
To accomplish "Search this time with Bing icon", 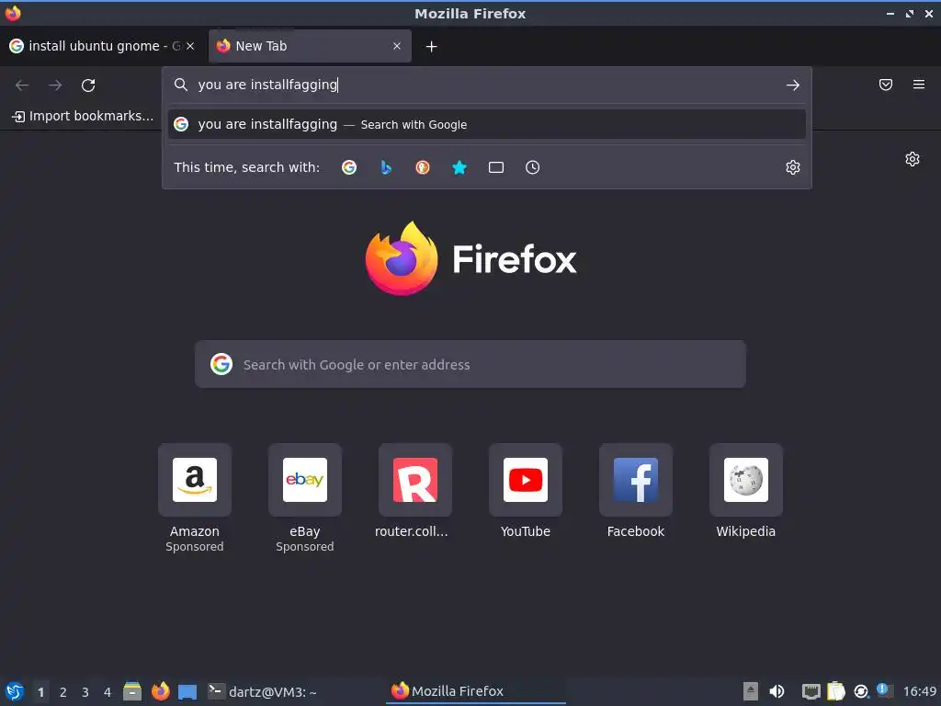I will click(386, 167).
